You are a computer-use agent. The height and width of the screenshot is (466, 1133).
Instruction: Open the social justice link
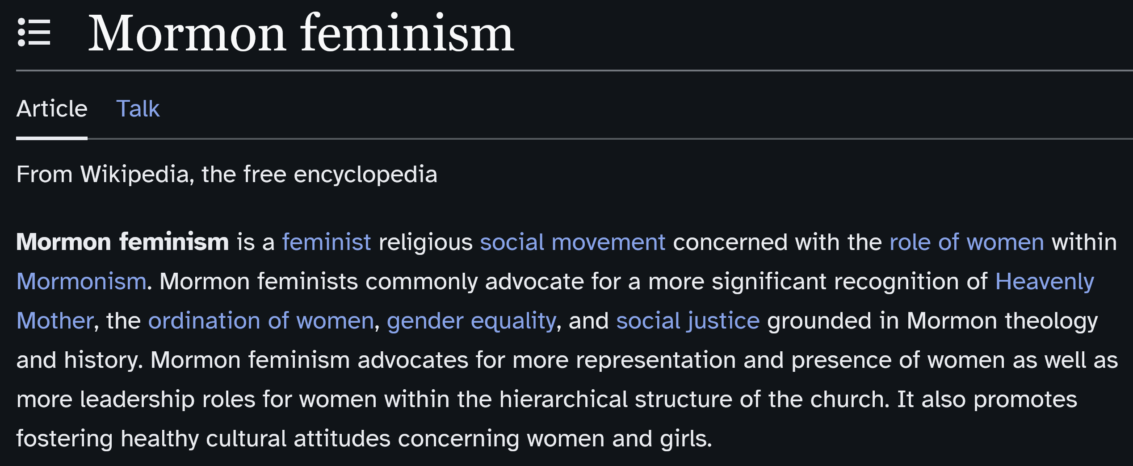[688, 320]
